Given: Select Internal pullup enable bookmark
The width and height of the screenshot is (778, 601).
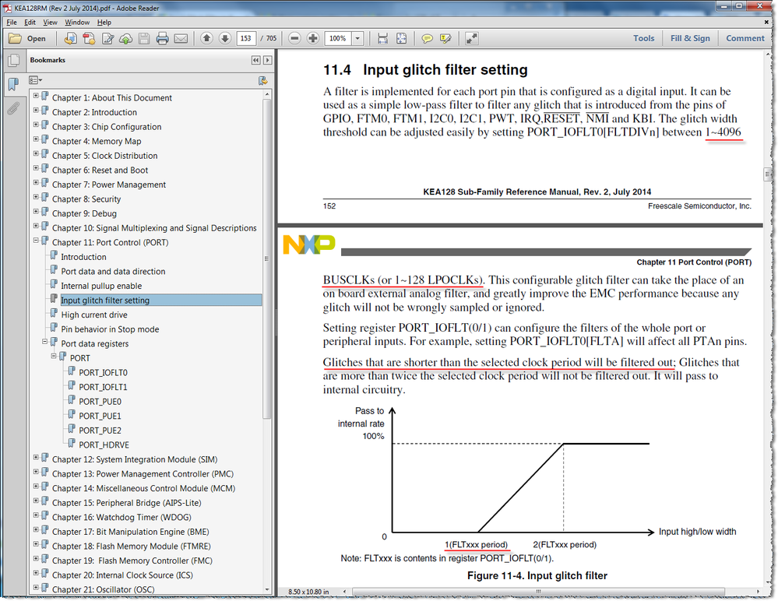Looking at the screenshot, I should tap(101, 286).
